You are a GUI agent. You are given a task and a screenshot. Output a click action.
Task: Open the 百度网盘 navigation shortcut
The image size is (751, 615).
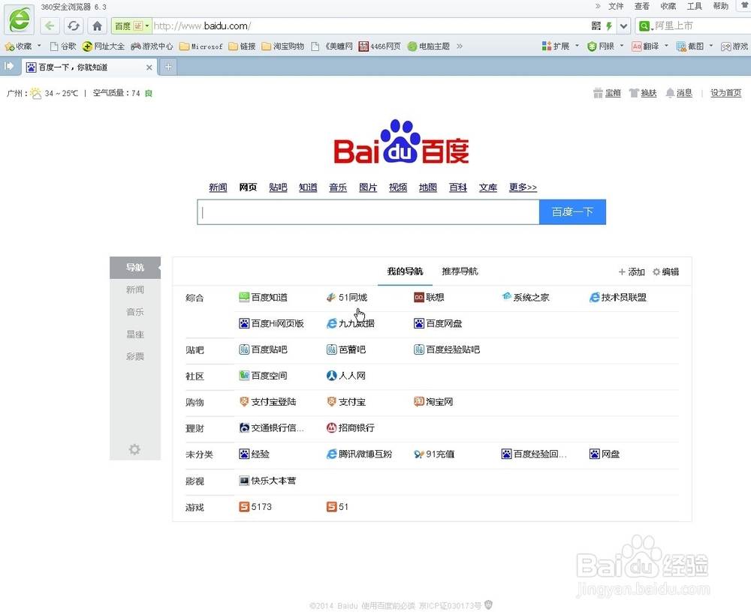coord(438,324)
